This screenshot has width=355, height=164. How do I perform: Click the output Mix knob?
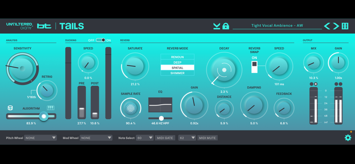tap(313, 63)
